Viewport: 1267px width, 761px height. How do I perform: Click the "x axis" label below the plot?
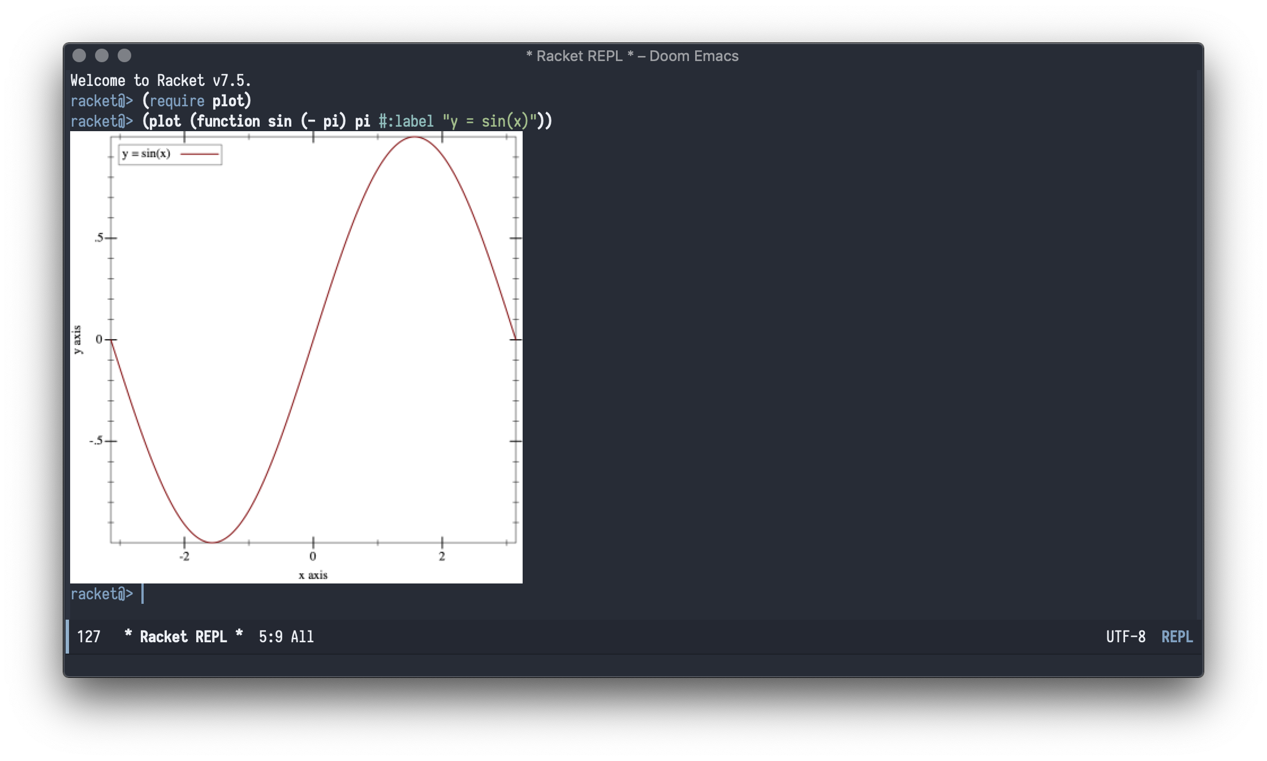tap(313, 575)
